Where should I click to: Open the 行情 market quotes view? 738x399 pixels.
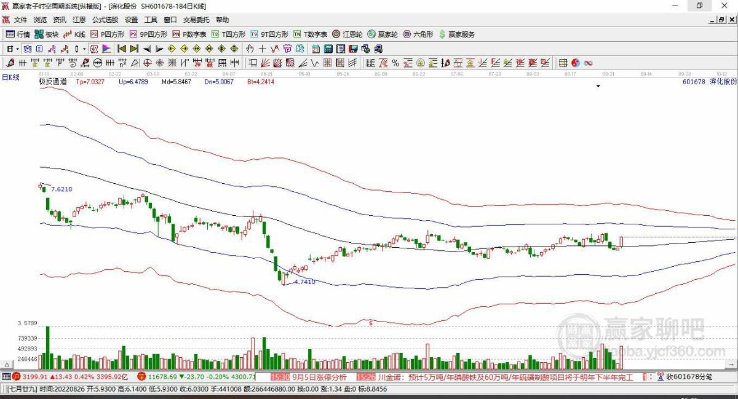(18, 34)
